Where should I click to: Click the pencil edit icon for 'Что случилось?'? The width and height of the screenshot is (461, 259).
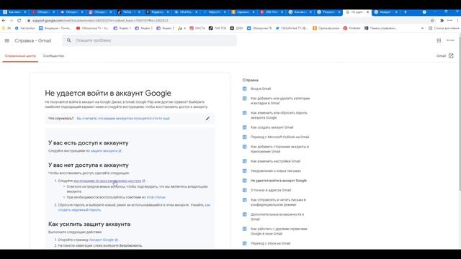tap(207, 118)
